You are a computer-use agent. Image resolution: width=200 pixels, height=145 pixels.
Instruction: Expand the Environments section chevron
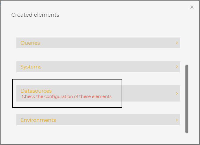point(177,120)
